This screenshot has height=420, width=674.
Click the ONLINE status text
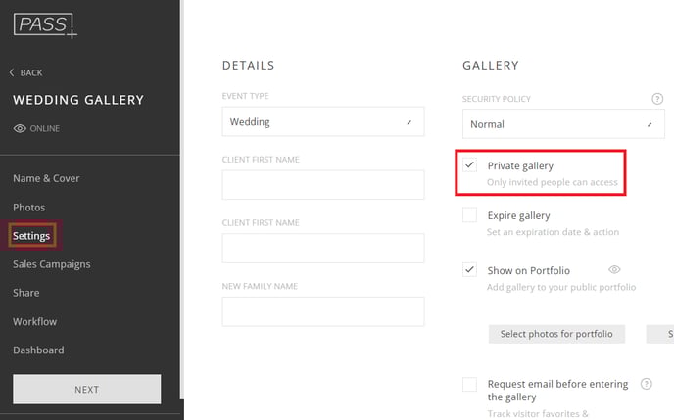tap(45, 129)
